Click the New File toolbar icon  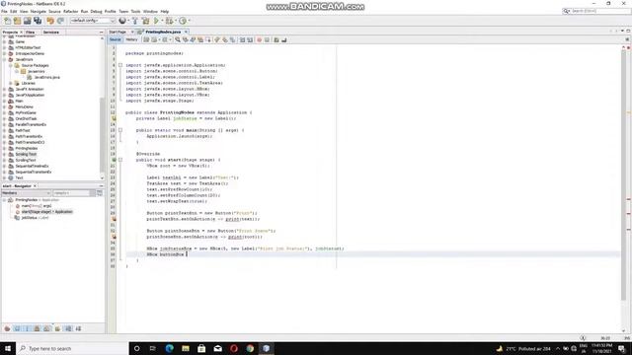click(7, 21)
